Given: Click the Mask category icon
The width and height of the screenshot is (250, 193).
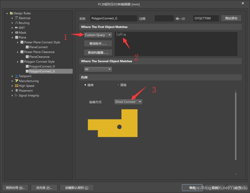Looking at the screenshot, I should pos(16,32).
